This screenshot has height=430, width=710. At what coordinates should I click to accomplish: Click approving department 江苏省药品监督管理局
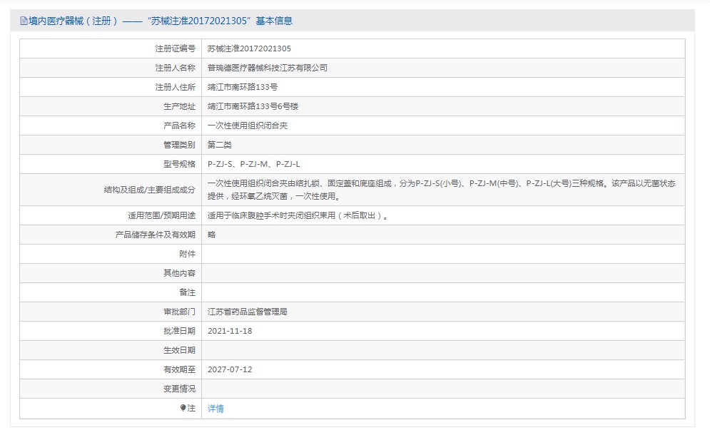pyautogui.click(x=247, y=312)
